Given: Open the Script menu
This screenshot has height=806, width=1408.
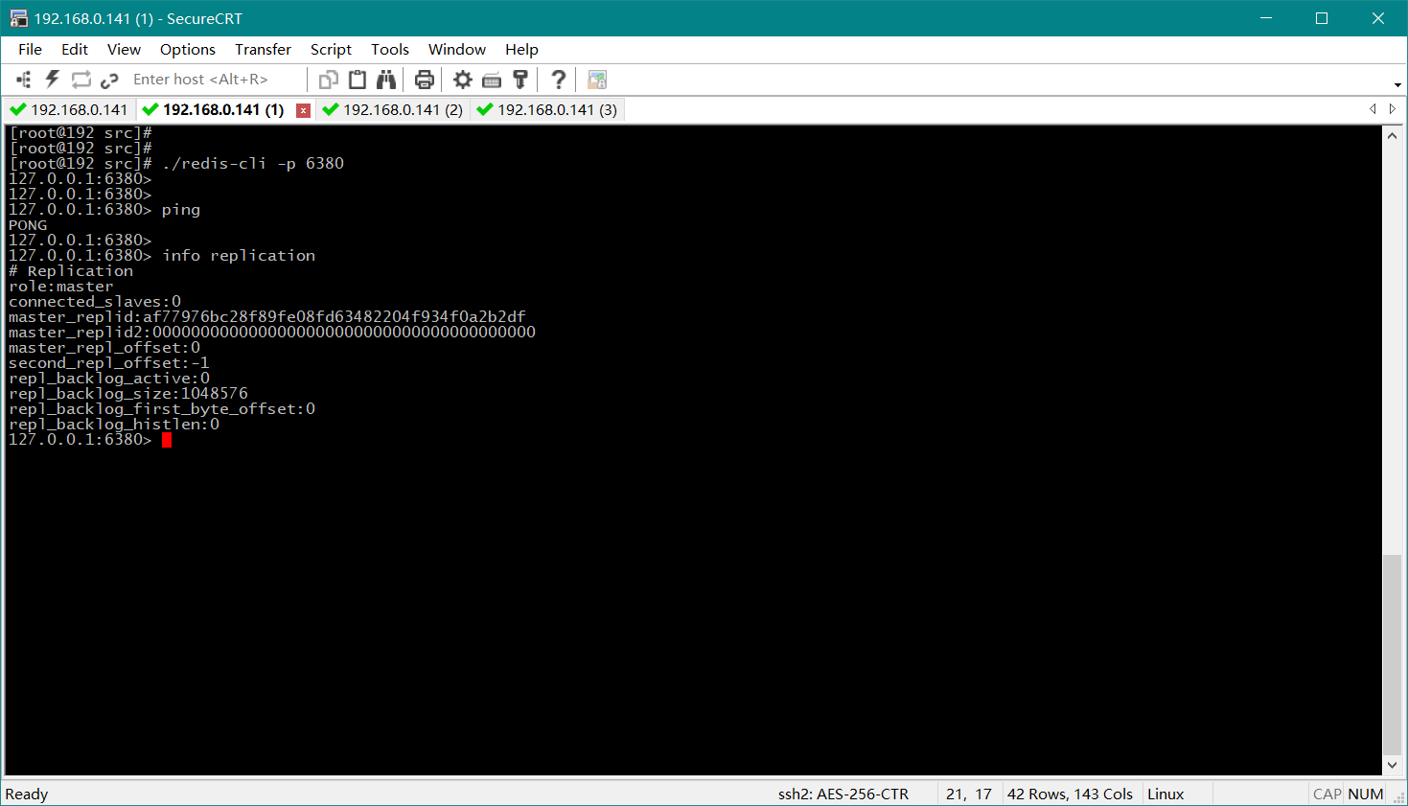Looking at the screenshot, I should pyautogui.click(x=331, y=50).
